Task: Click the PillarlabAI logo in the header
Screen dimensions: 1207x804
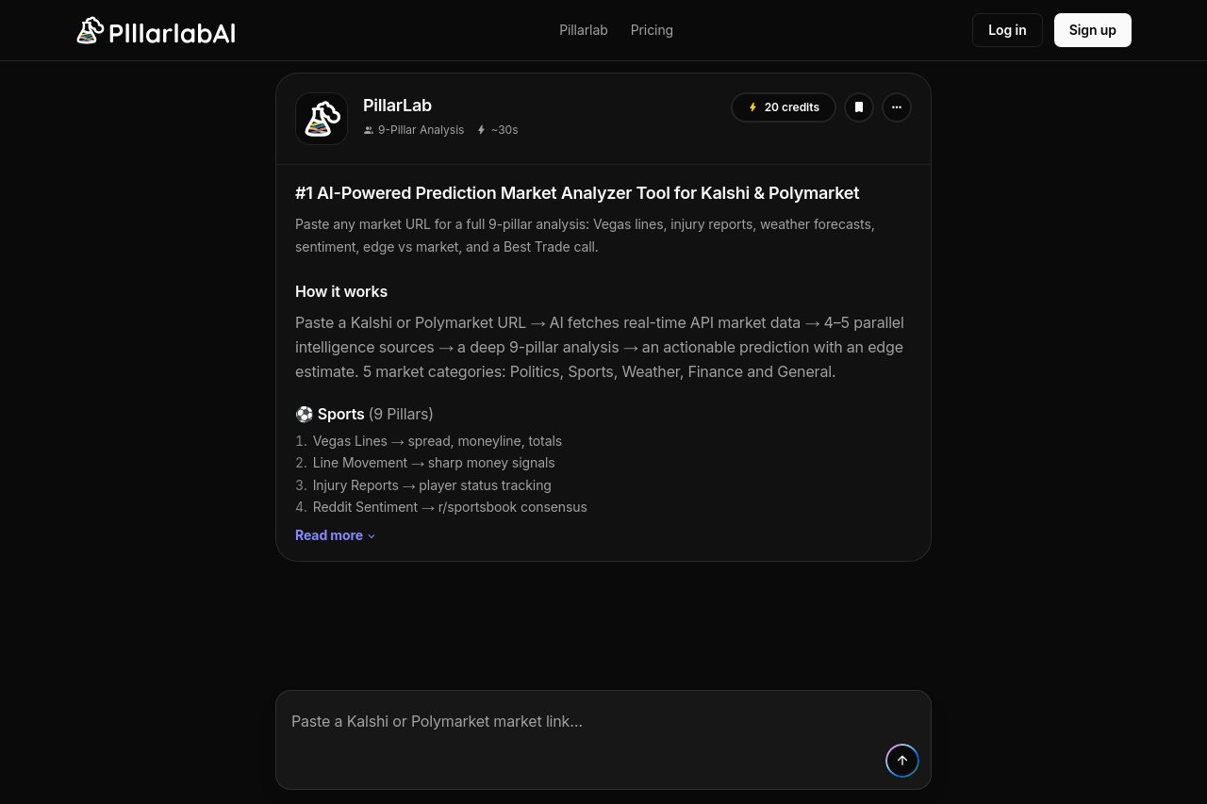Action: (156, 30)
